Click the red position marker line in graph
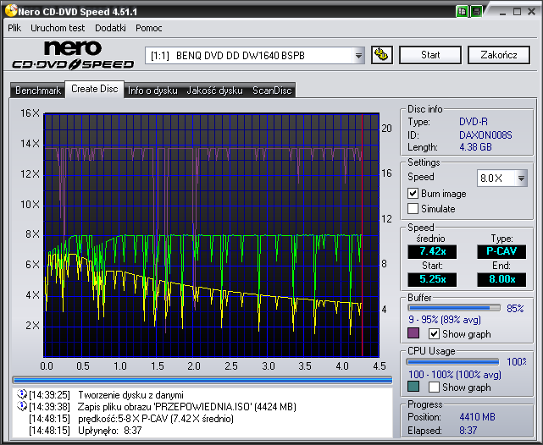This screenshot has width=543, height=445. tap(363, 235)
